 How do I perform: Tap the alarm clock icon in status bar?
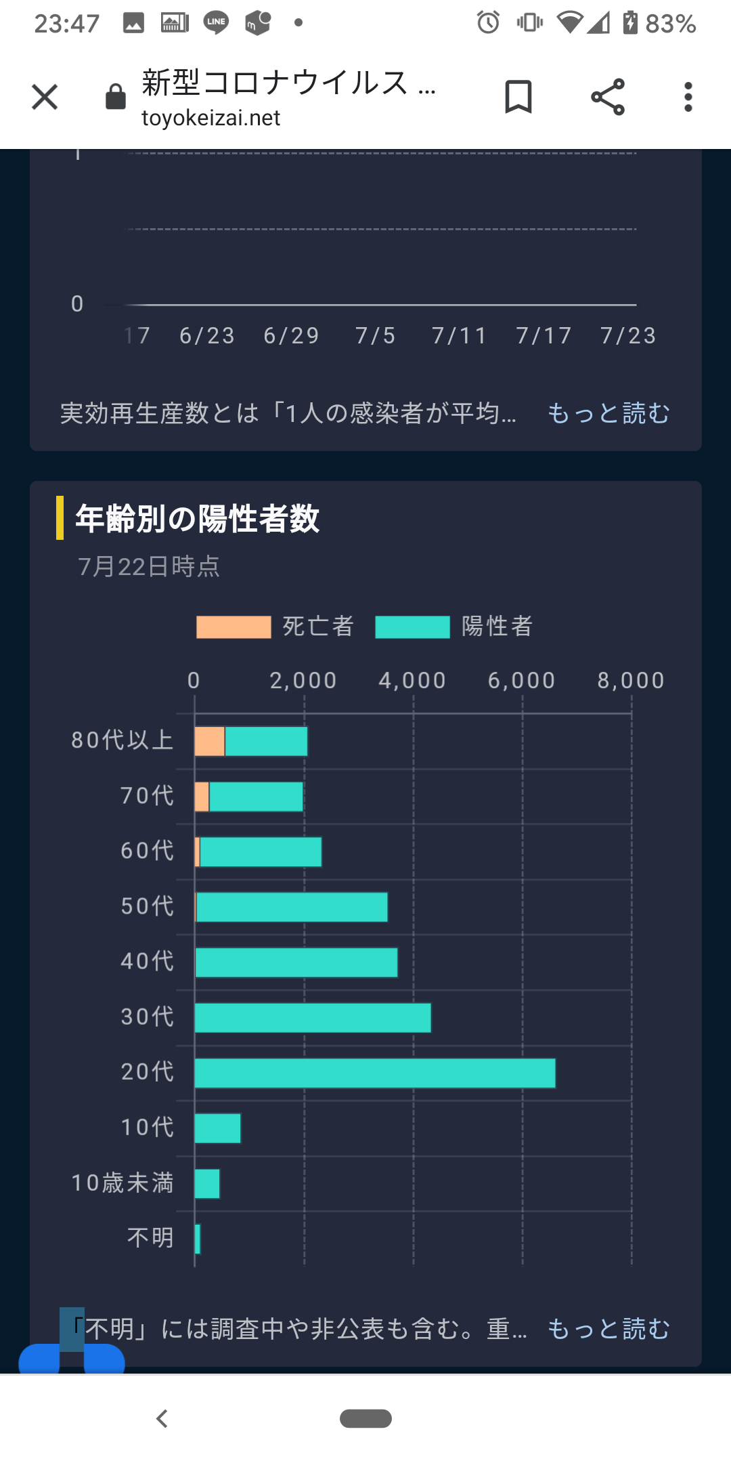(x=488, y=23)
